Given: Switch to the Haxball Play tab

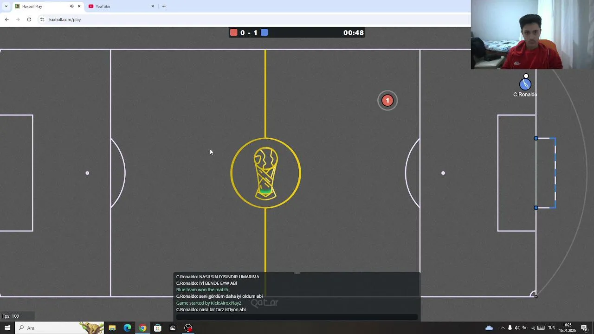Looking at the screenshot, I should tap(47, 6).
